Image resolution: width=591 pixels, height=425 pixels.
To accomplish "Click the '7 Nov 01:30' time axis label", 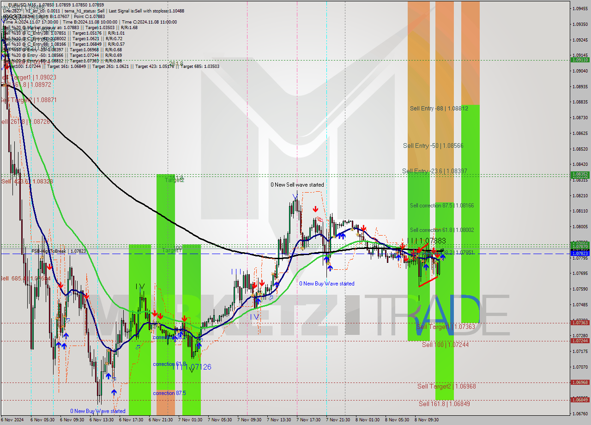I will coord(191,420).
